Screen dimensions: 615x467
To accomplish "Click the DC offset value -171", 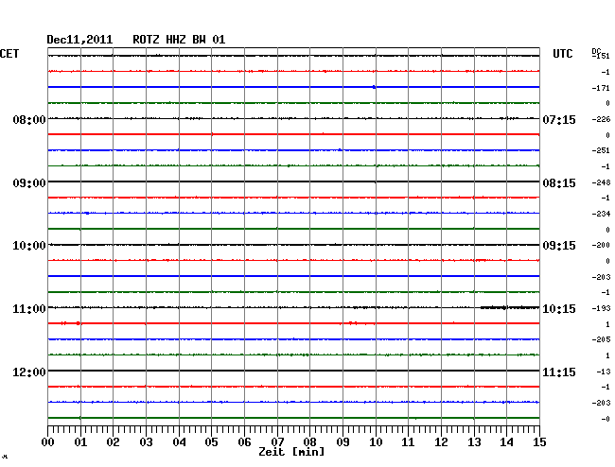I will (x=601, y=88).
